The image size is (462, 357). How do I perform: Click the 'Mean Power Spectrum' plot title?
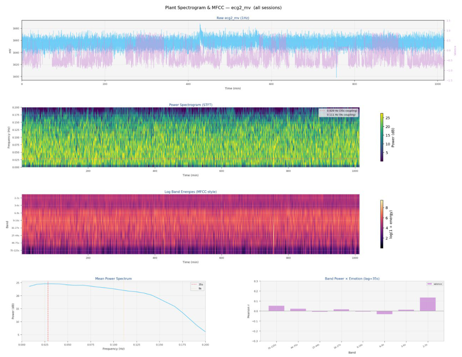pyautogui.click(x=113, y=279)
